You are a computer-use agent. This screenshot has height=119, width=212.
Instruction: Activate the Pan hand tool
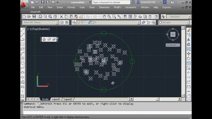pyautogui.click(x=104, y=17)
